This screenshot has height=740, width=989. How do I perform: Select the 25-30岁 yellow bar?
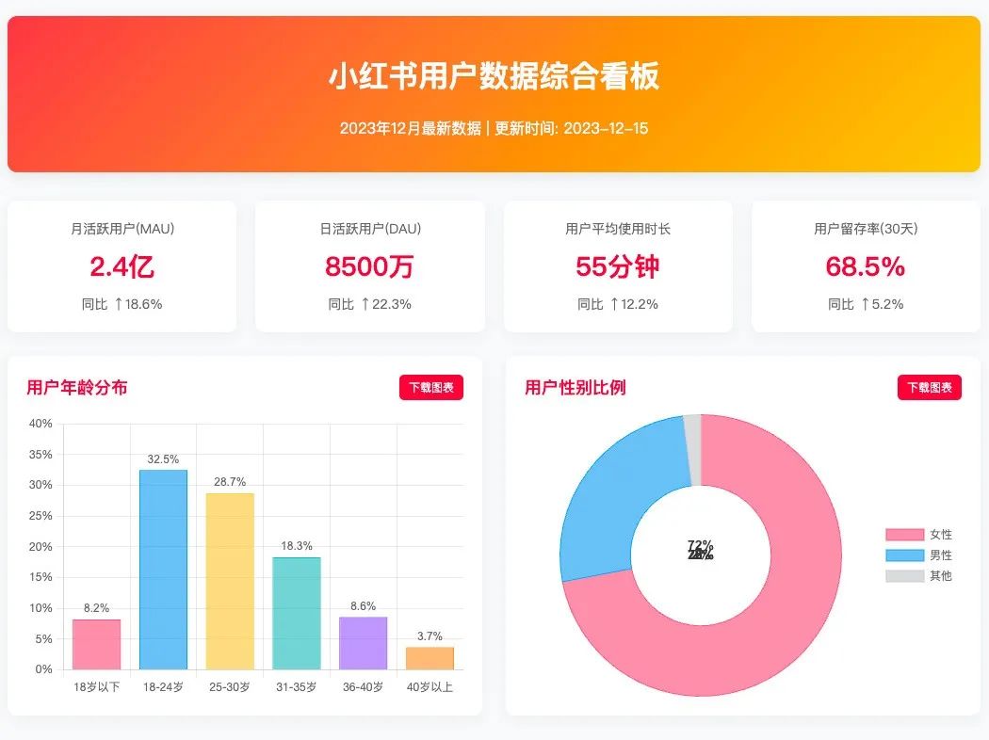click(x=230, y=581)
